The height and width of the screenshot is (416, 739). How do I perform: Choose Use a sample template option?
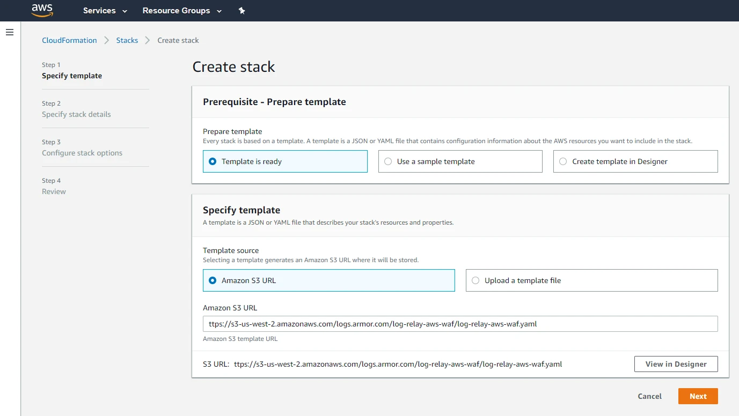point(388,161)
